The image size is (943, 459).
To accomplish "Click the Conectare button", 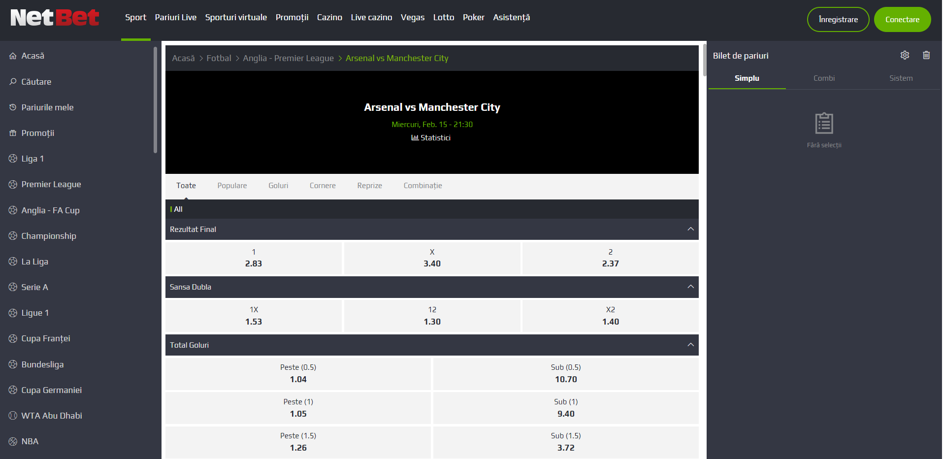I will tap(902, 20).
